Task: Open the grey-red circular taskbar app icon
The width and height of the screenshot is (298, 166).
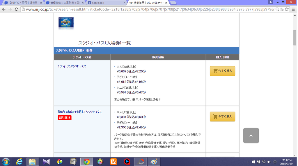Action: click(x=141, y=162)
